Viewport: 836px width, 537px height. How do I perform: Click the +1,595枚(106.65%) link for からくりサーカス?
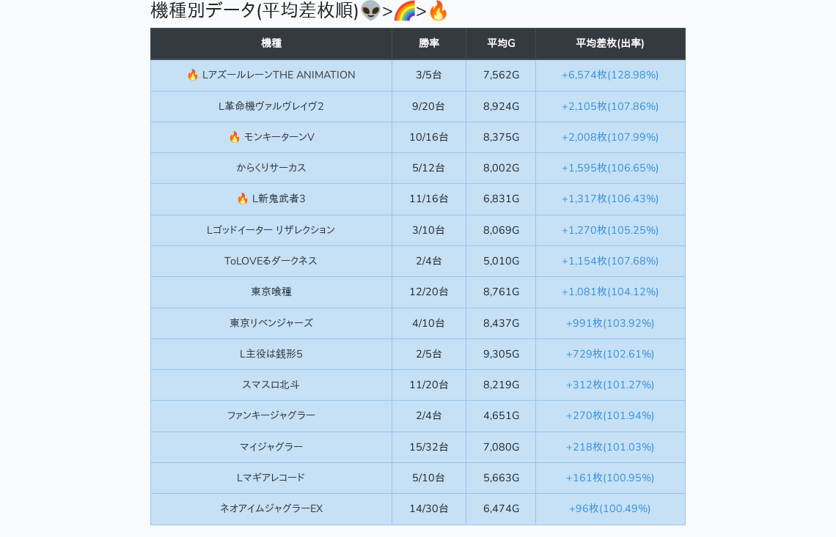pos(610,168)
